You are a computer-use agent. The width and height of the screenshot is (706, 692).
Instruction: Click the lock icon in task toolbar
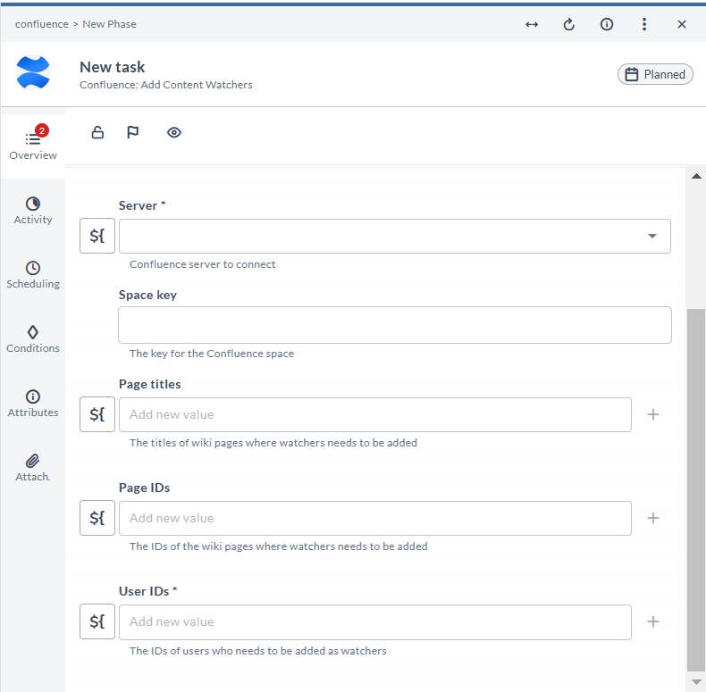click(x=98, y=133)
